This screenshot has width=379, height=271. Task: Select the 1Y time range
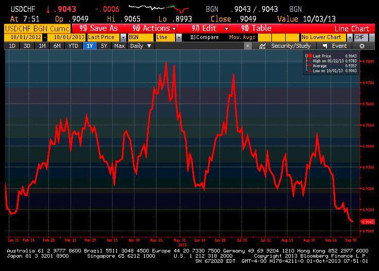(x=88, y=46)
